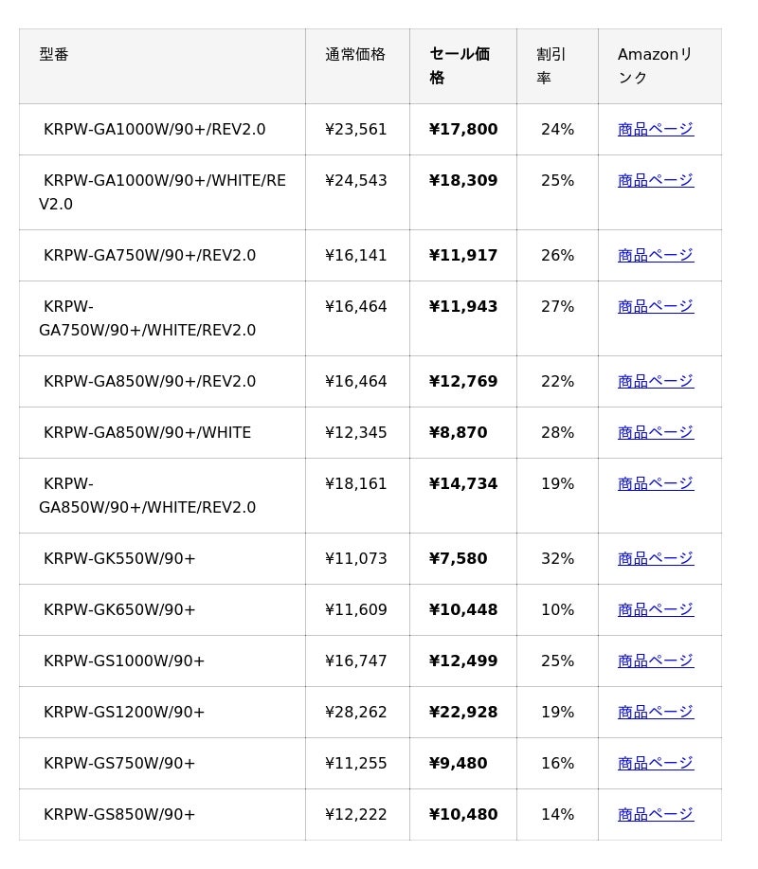Click regular price ¥11,073
The height and width of the screenshot is (869, 758).
click(355, 558)
